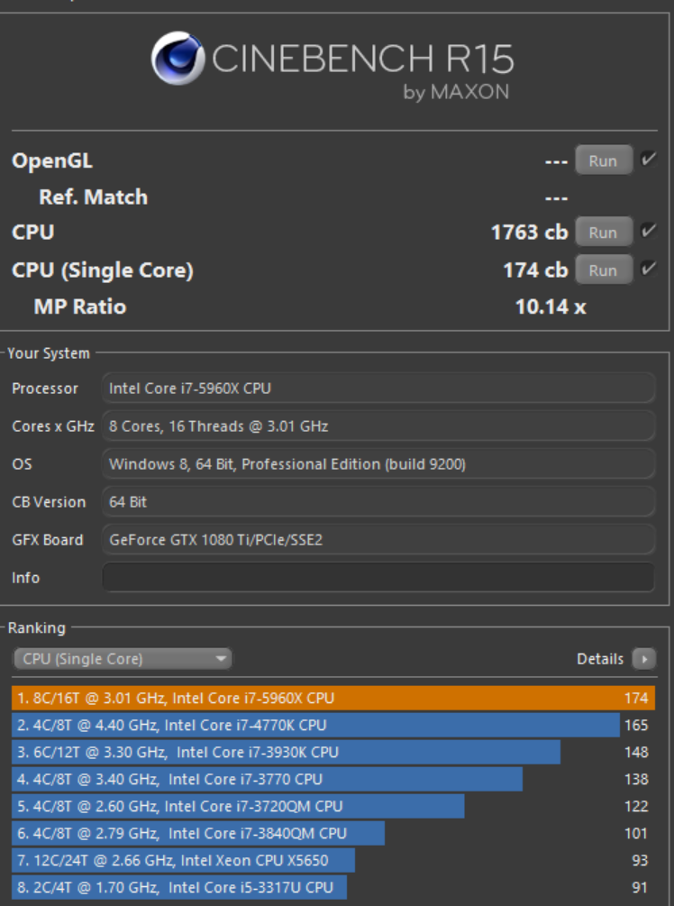
Task: Click the GFX Board GeForce GTX 1080 Ti field
Action: tap(378, 540)
